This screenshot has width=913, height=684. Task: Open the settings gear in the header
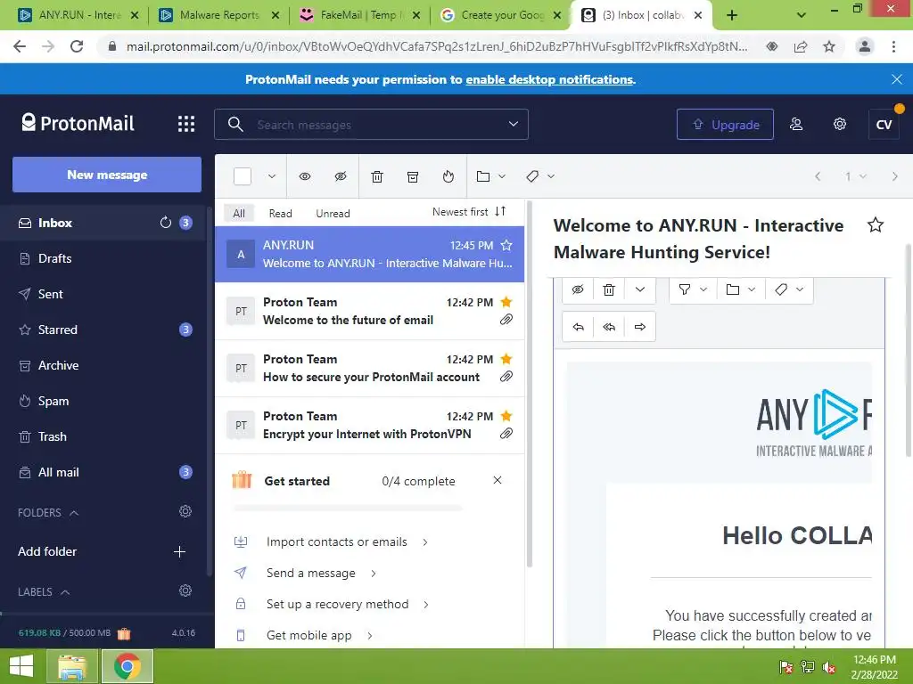[839, 124]
